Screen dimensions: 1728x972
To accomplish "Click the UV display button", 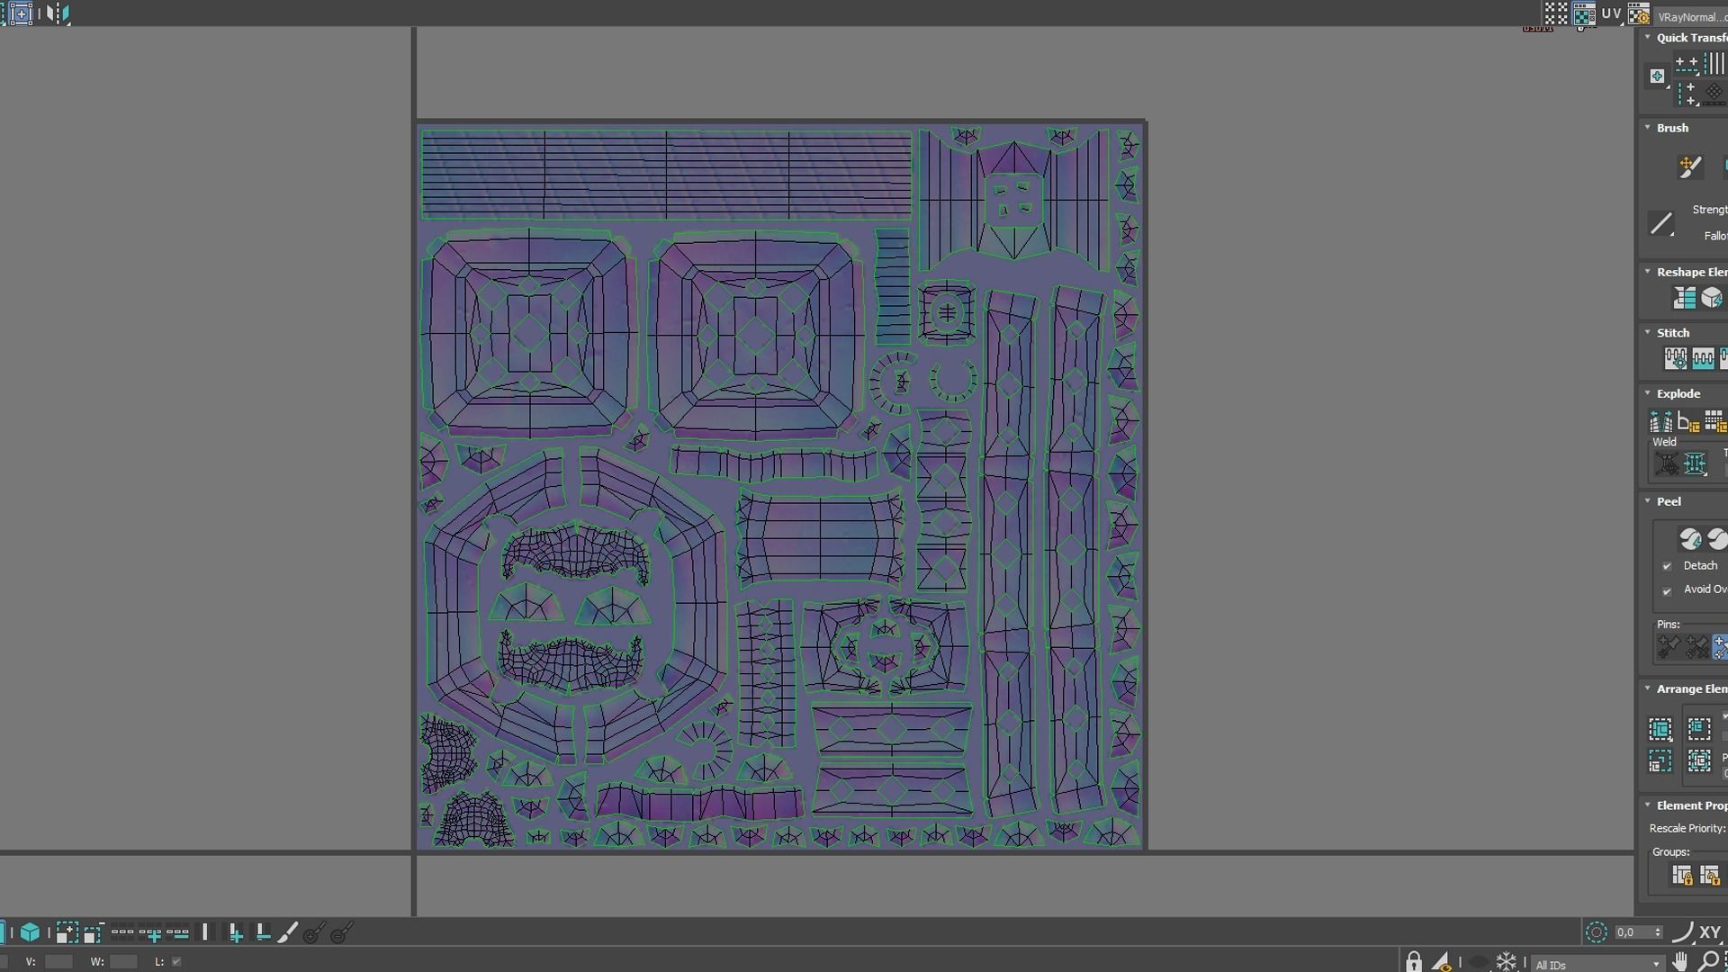I will pyautogui.click(x=1611, y=13).
